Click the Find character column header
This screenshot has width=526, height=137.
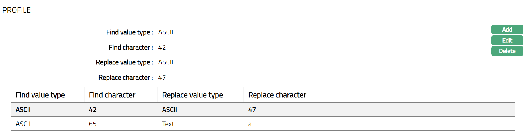[x=112, y=95]
